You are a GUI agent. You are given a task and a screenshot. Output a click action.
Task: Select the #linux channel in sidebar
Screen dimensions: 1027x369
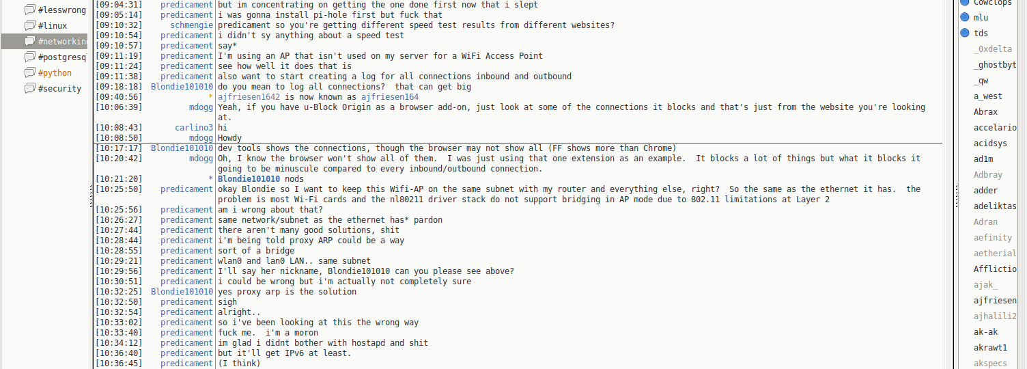(53, 26)
